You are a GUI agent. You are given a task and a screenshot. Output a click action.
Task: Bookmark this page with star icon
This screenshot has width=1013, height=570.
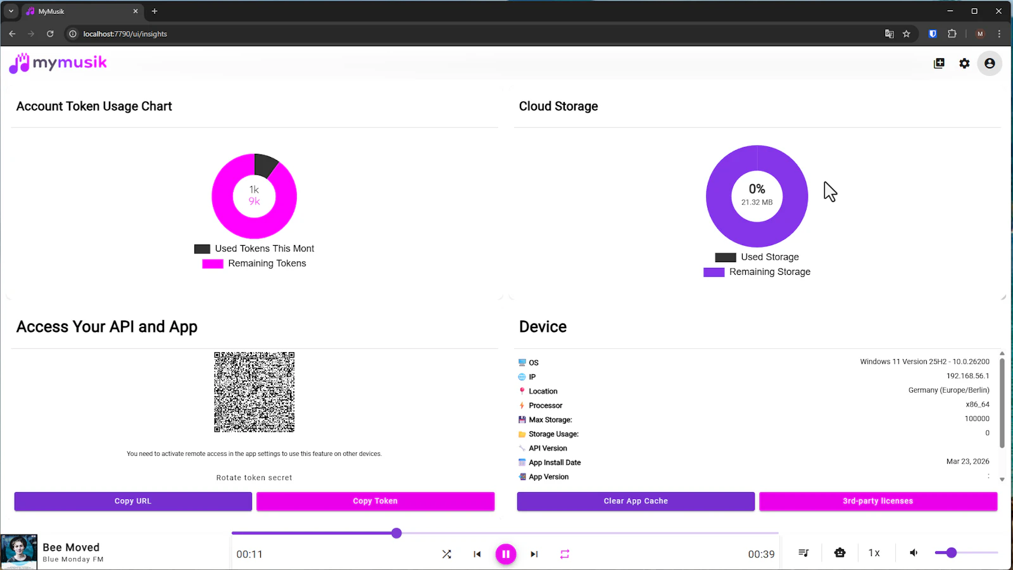pyautogui.click(x=906, y=34)
